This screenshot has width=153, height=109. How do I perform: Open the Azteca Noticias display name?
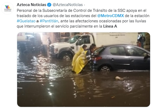31,5
